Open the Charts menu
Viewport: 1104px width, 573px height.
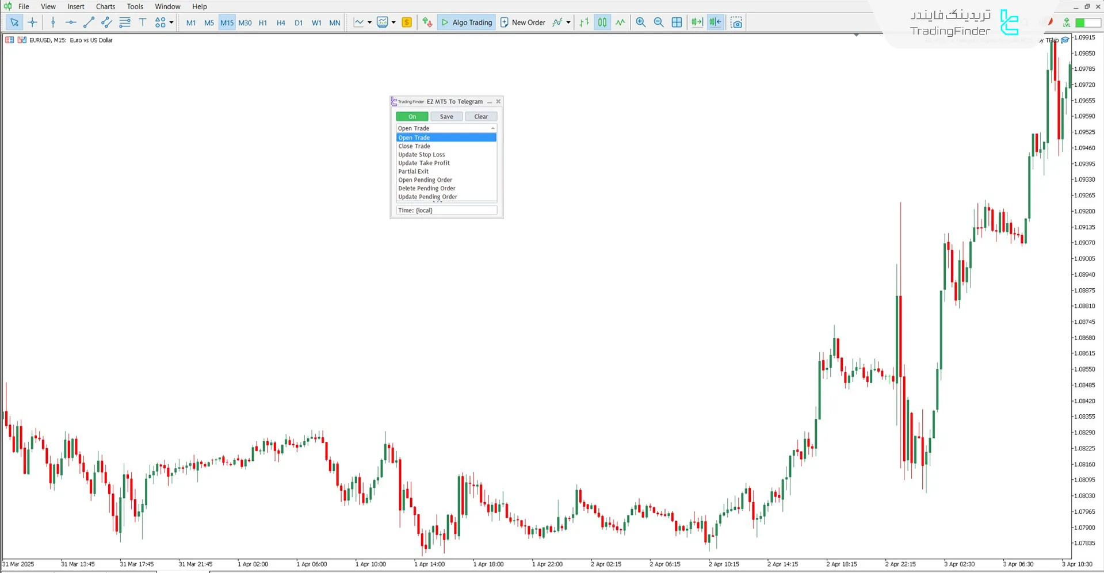pyautogui.click(x=105, y=6)
